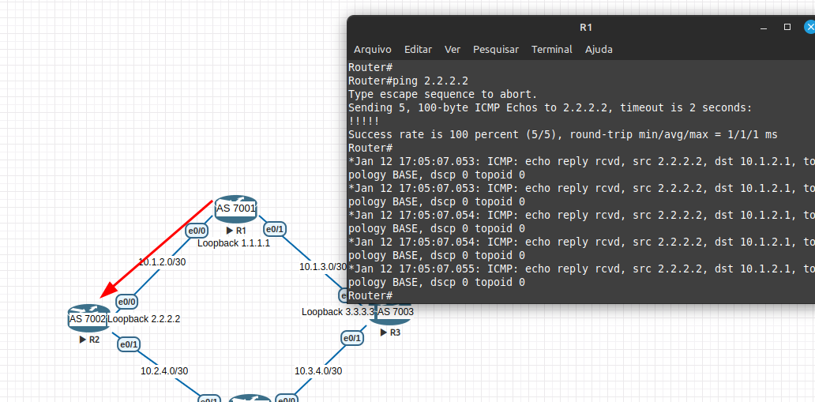Click the 10.2.4.0/30 link label

(x=164, y=370)
